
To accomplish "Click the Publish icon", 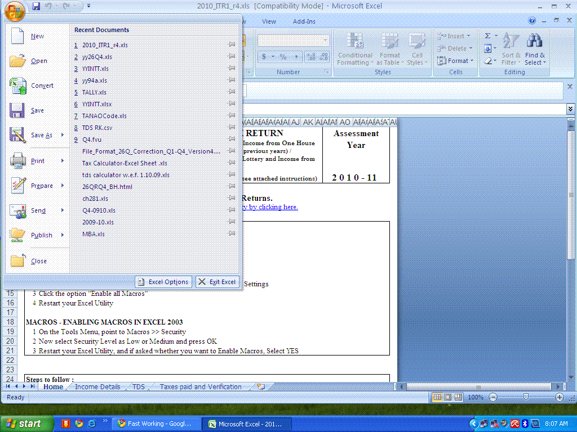I will coord(17,235).
